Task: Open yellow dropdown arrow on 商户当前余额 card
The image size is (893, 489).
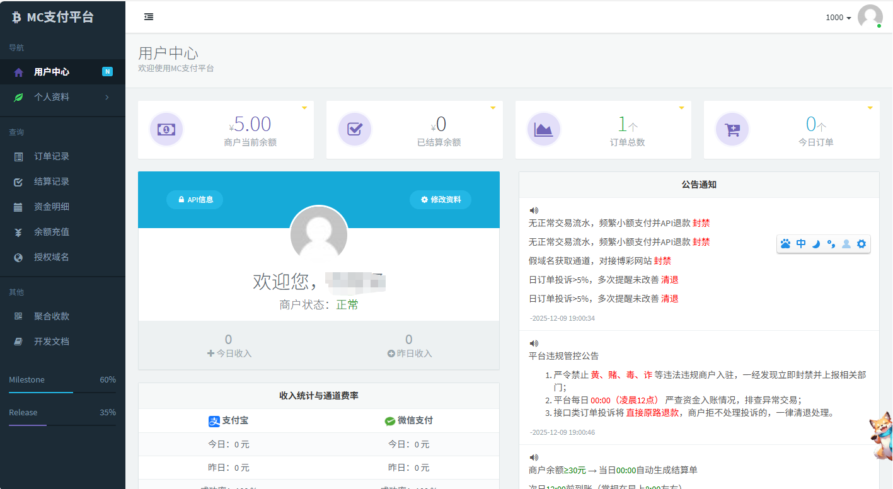Action: coord(304,108)
